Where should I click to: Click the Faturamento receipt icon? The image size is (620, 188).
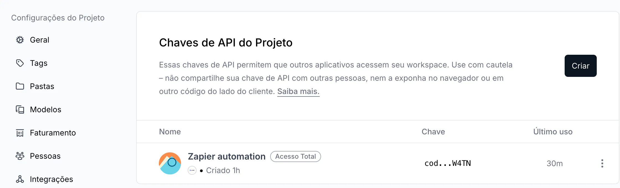coord(20,133)
